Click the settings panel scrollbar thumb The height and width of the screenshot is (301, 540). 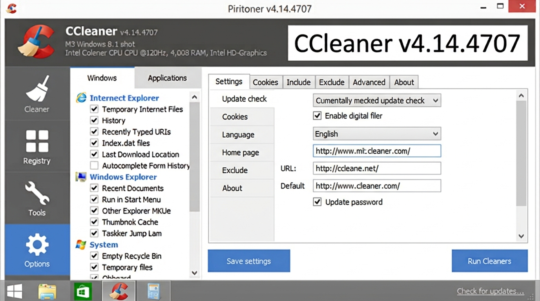pos(521,154)
